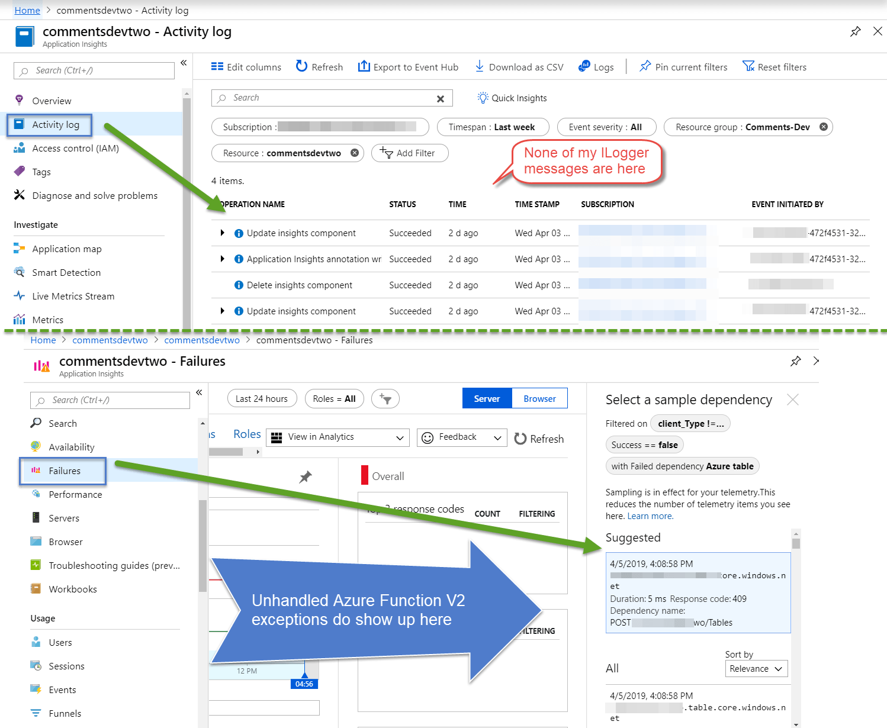The image size is (887, 728).
Task: Click the 04:56 timeline marker
Action: coord(304,684)
